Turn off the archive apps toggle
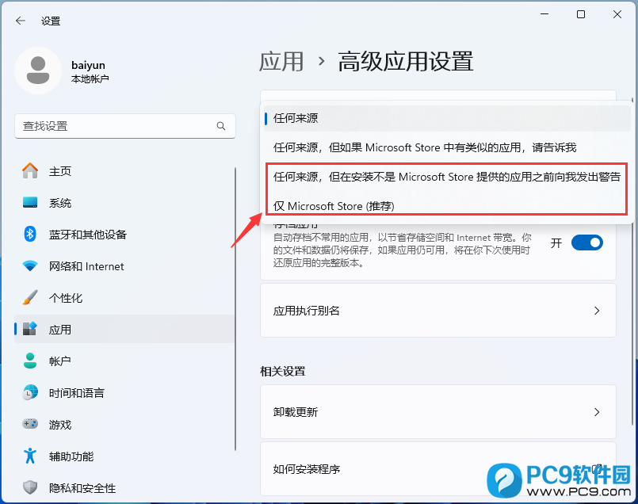Image resolution: width=638 pixels, height=504 pixels. 587,242
